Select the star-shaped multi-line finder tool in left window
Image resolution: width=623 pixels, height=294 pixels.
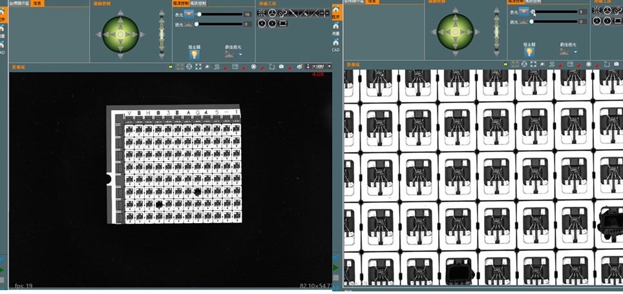tap(262, 13)
